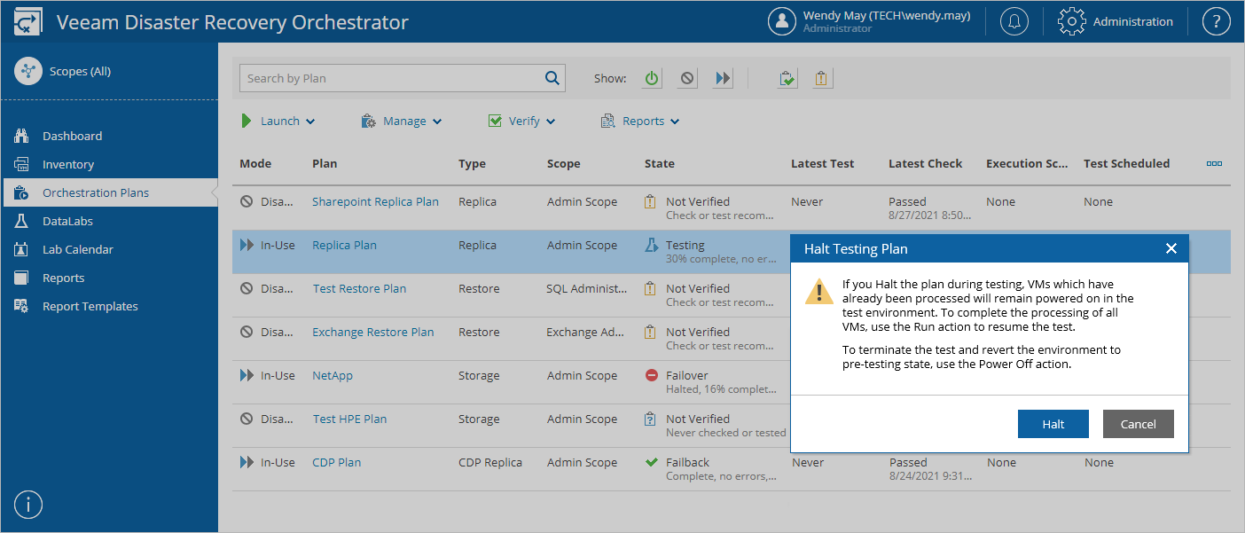
Task: Toggle the show disabled plans filter
Action: coord(687,78)
